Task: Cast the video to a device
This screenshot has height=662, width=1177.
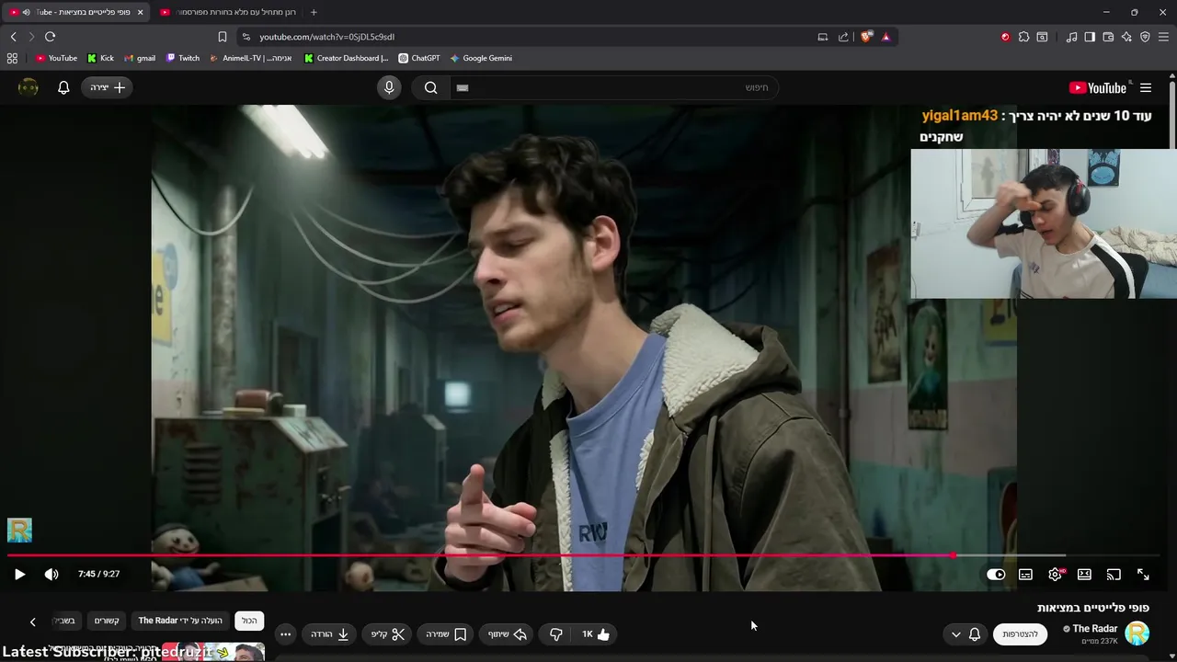Action: [x=1114, y=575]
